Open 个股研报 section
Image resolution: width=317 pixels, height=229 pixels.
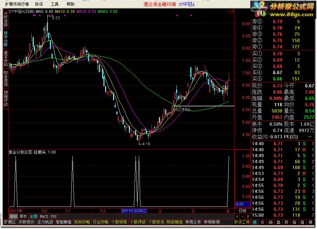[x=119, y=222]
